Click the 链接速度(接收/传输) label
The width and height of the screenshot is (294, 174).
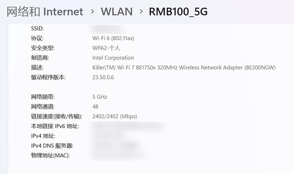(x=56, y=116)
